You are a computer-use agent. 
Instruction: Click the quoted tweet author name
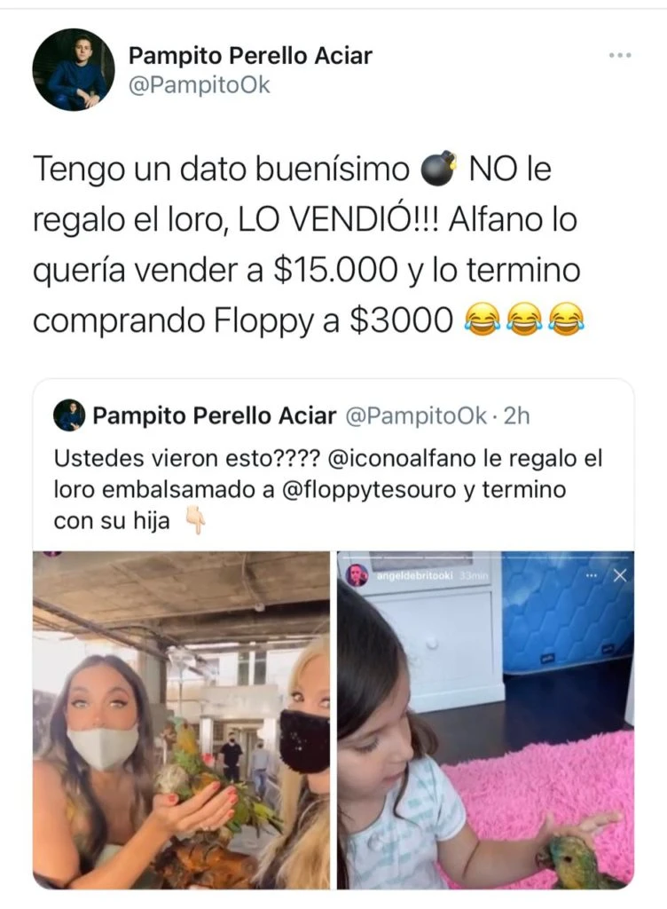pyautogui.click(x=215, y=415)
